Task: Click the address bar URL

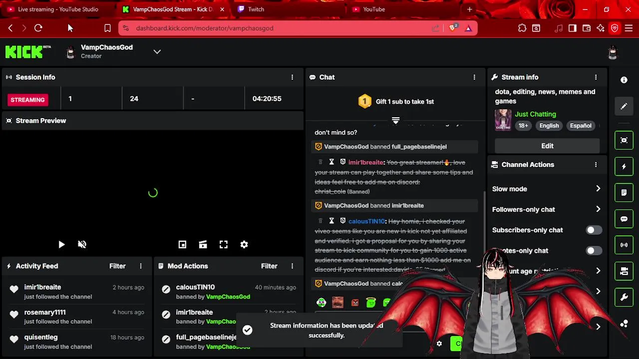Action: click(x=205, y=28)
